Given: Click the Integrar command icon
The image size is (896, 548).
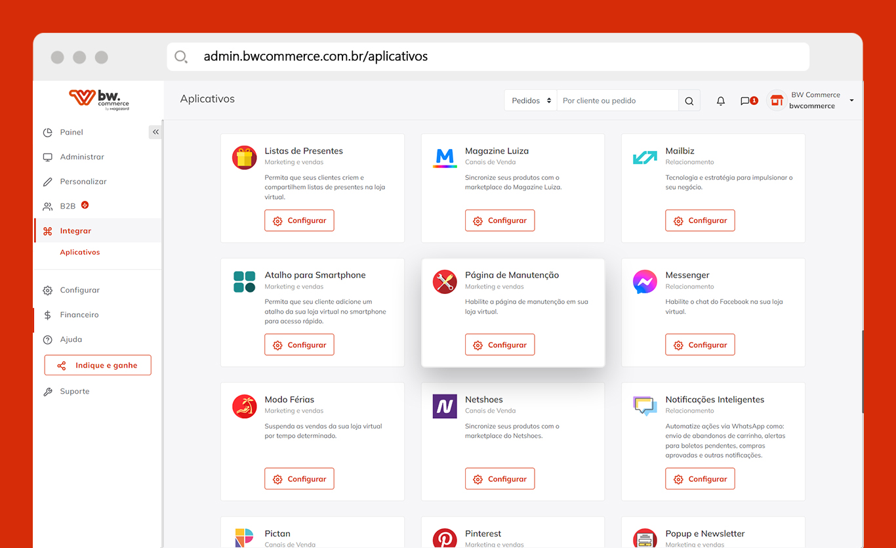Looking at the screenshot, I should (47, 231).
